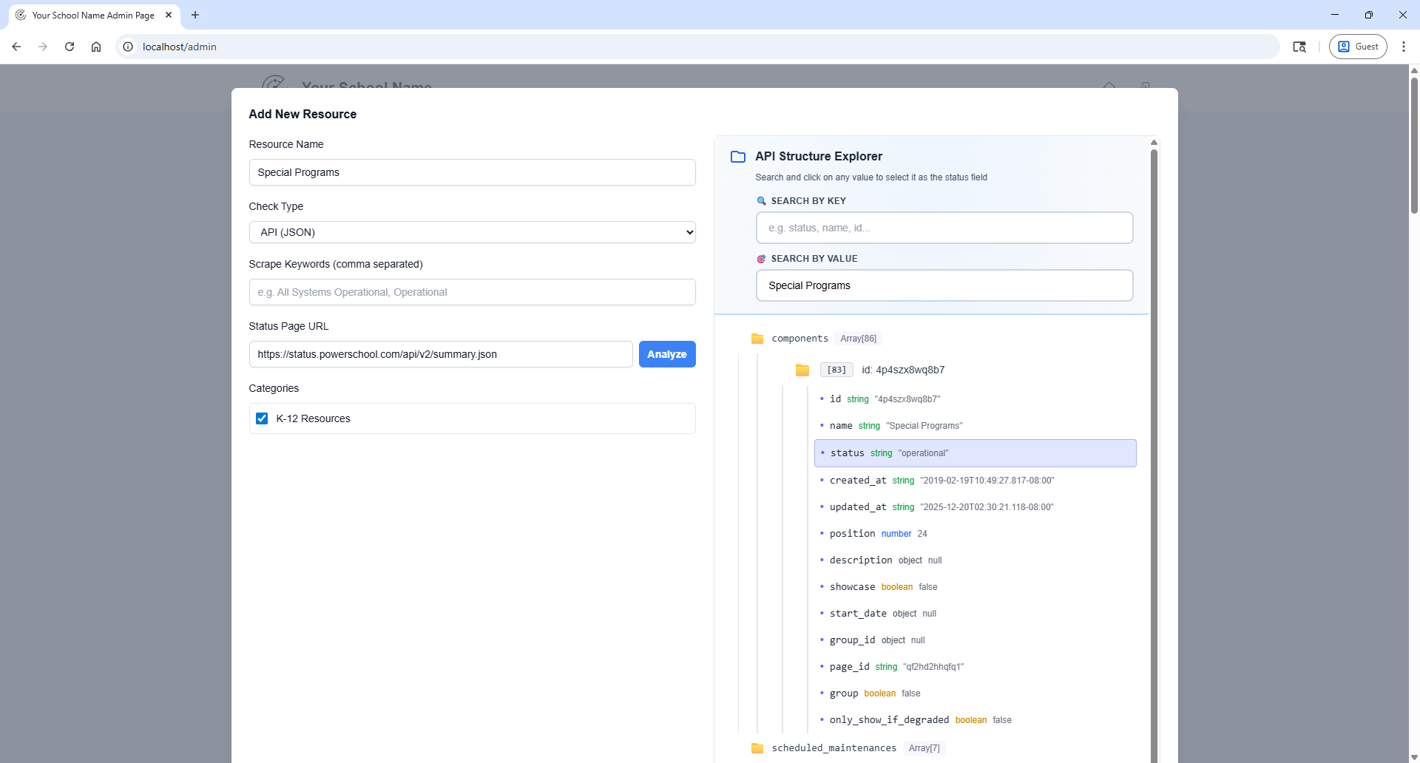Click the Analyze button

pos(666,354)
